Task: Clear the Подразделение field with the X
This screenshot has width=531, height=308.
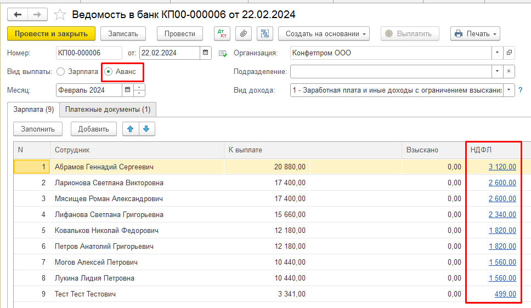Action: click(509, 71)
